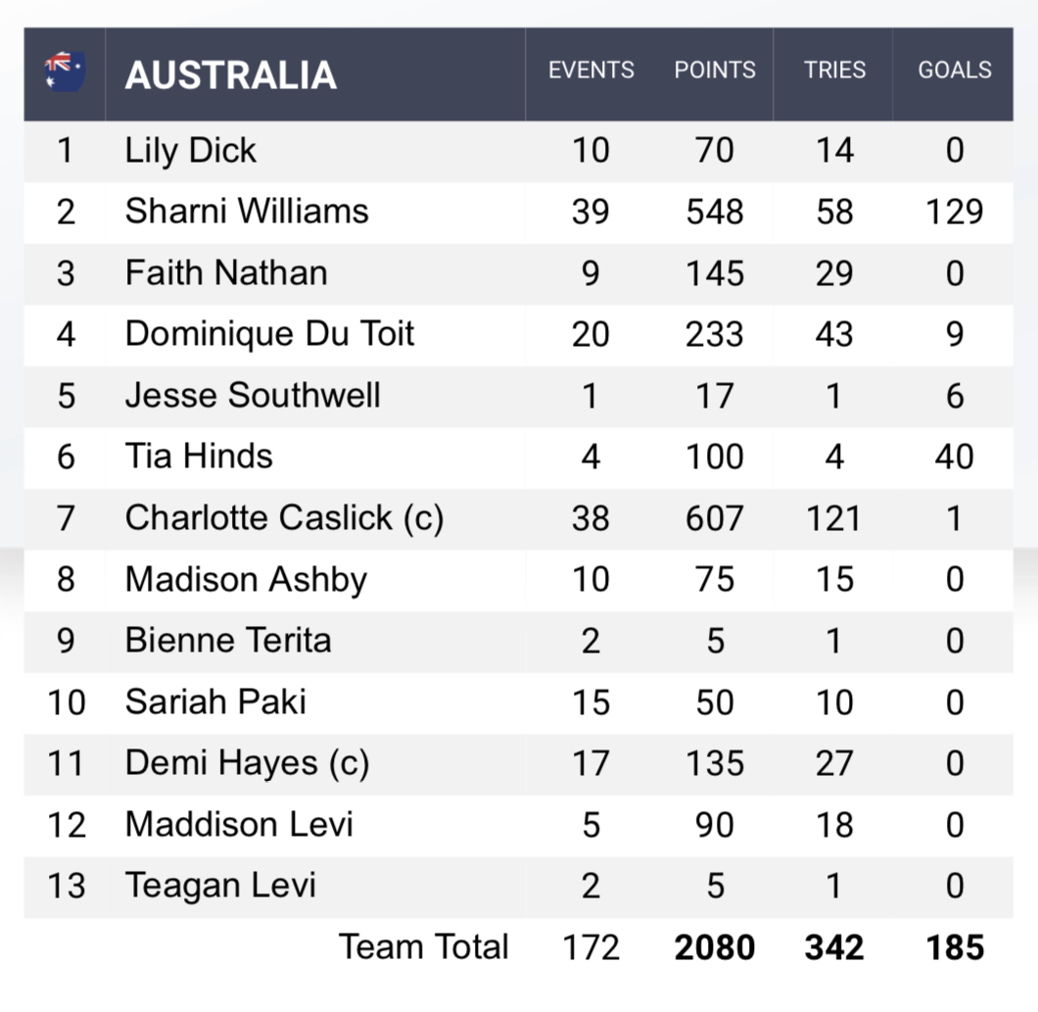Viewport: 1038px width, 1012px height.
Task: Click the AUSTRALIA team heading
Action: (x=231, y=75)
